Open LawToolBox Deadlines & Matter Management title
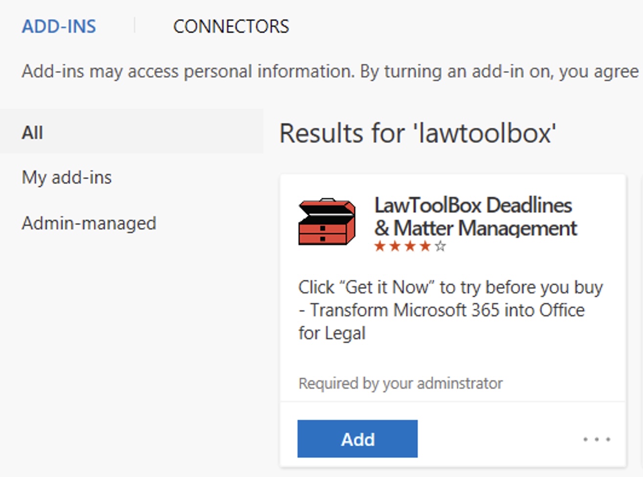The image size is (643, 477). tap(476, 216)
